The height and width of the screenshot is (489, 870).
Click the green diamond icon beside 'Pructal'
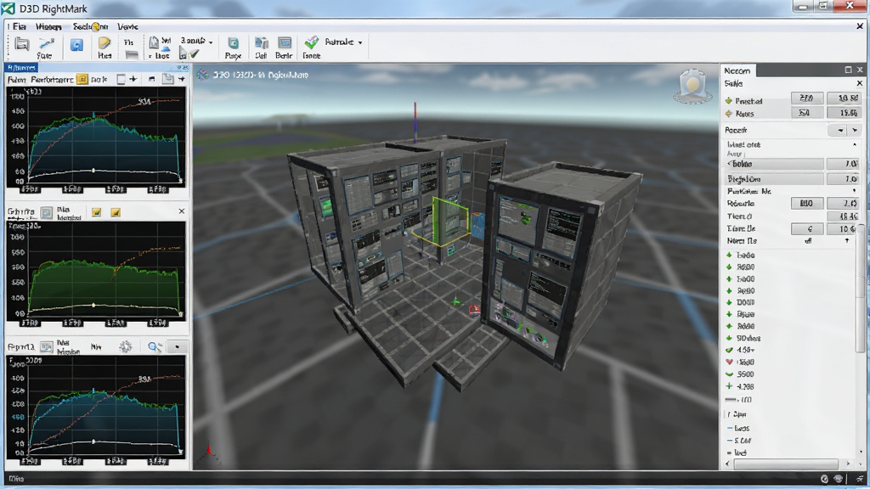pos(728,101)
